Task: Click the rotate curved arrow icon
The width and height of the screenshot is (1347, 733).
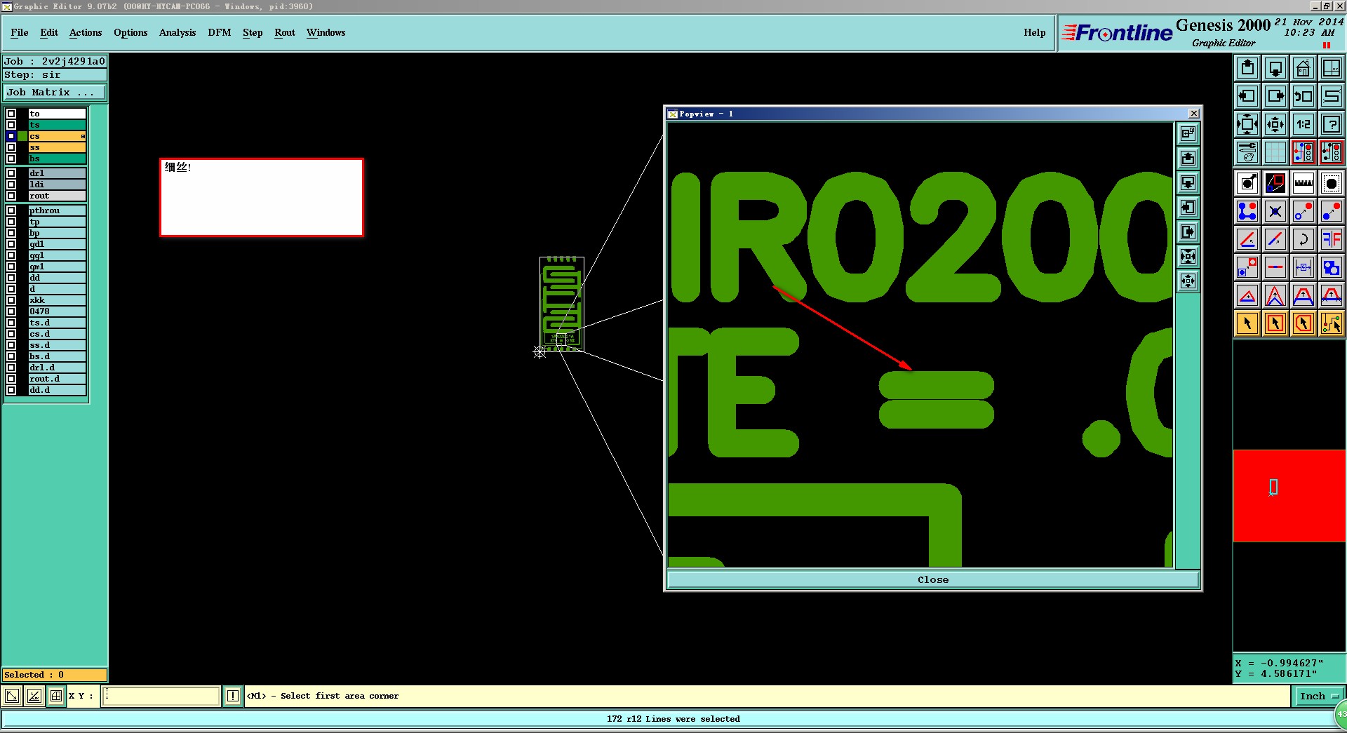Action: (1304, 239)
